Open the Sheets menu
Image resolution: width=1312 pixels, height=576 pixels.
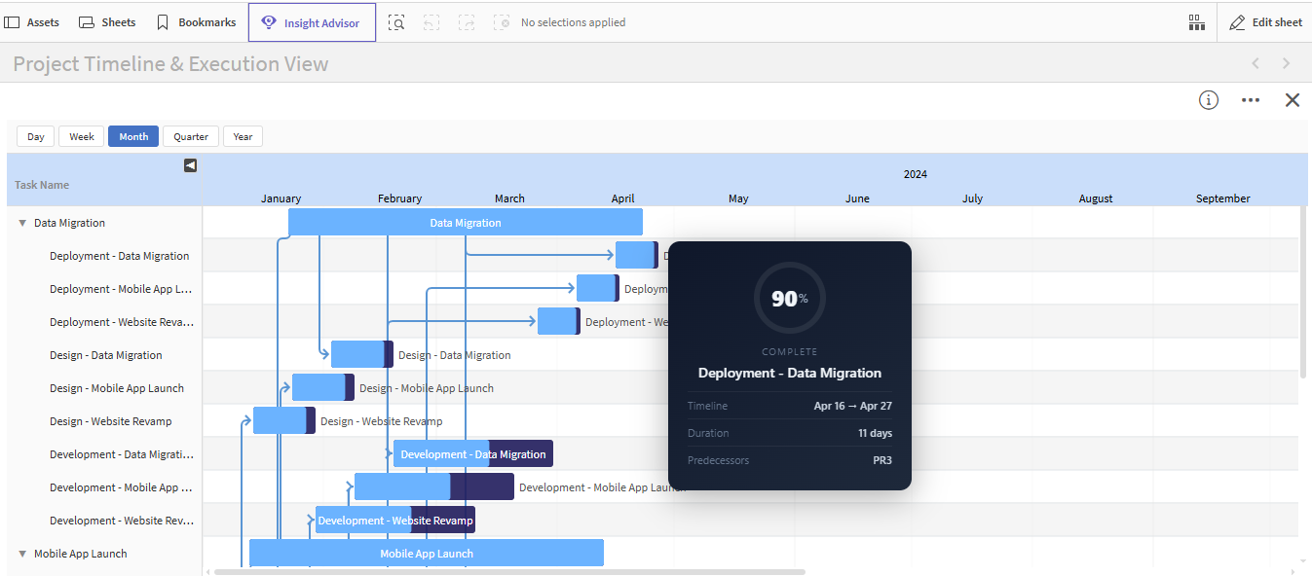[x=107, y=22]
